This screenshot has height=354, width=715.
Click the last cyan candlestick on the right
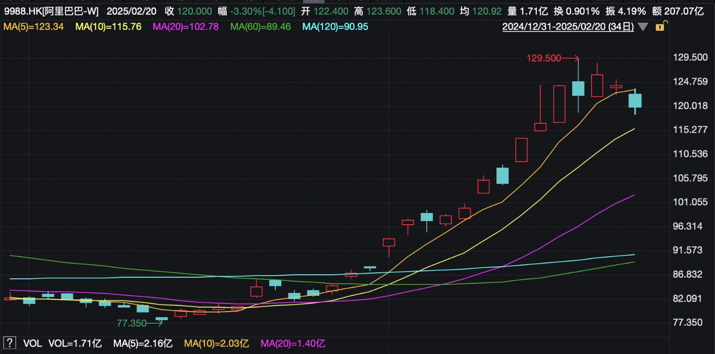point(635,100)
